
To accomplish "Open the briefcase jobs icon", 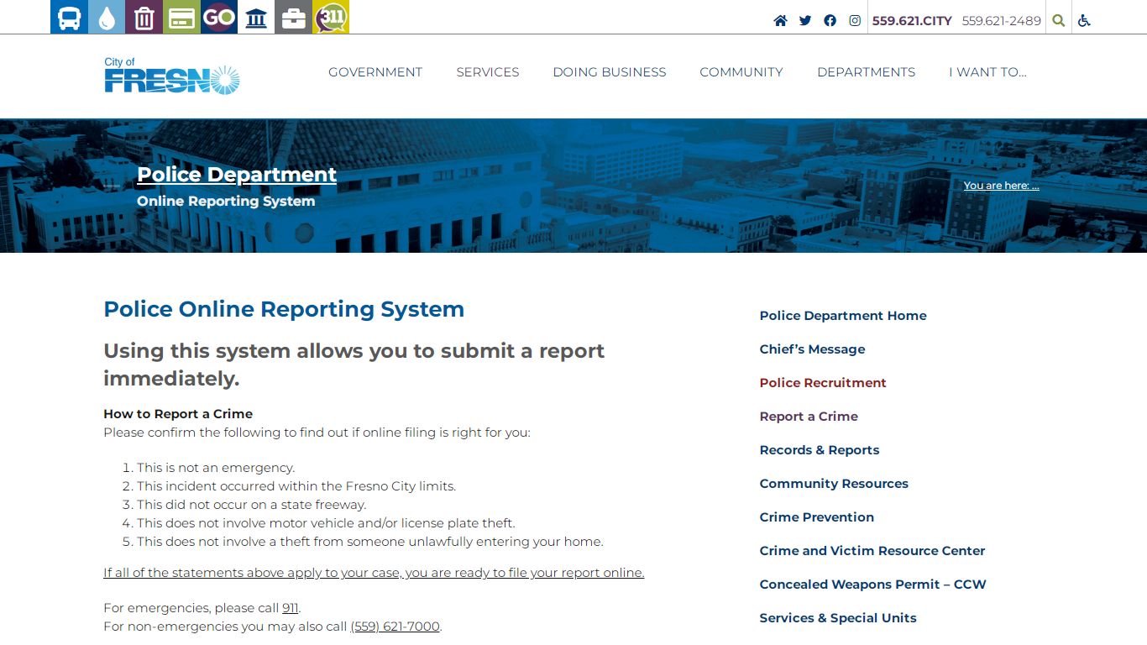I will click(x=294, y=17).
